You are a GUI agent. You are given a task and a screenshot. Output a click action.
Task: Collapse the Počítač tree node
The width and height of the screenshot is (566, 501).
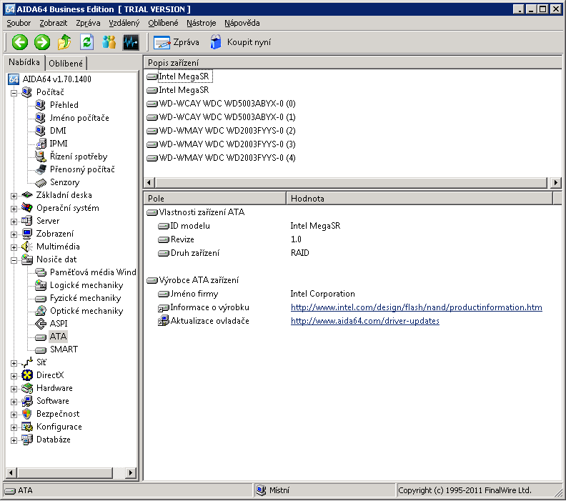click(x=14, y=93)
